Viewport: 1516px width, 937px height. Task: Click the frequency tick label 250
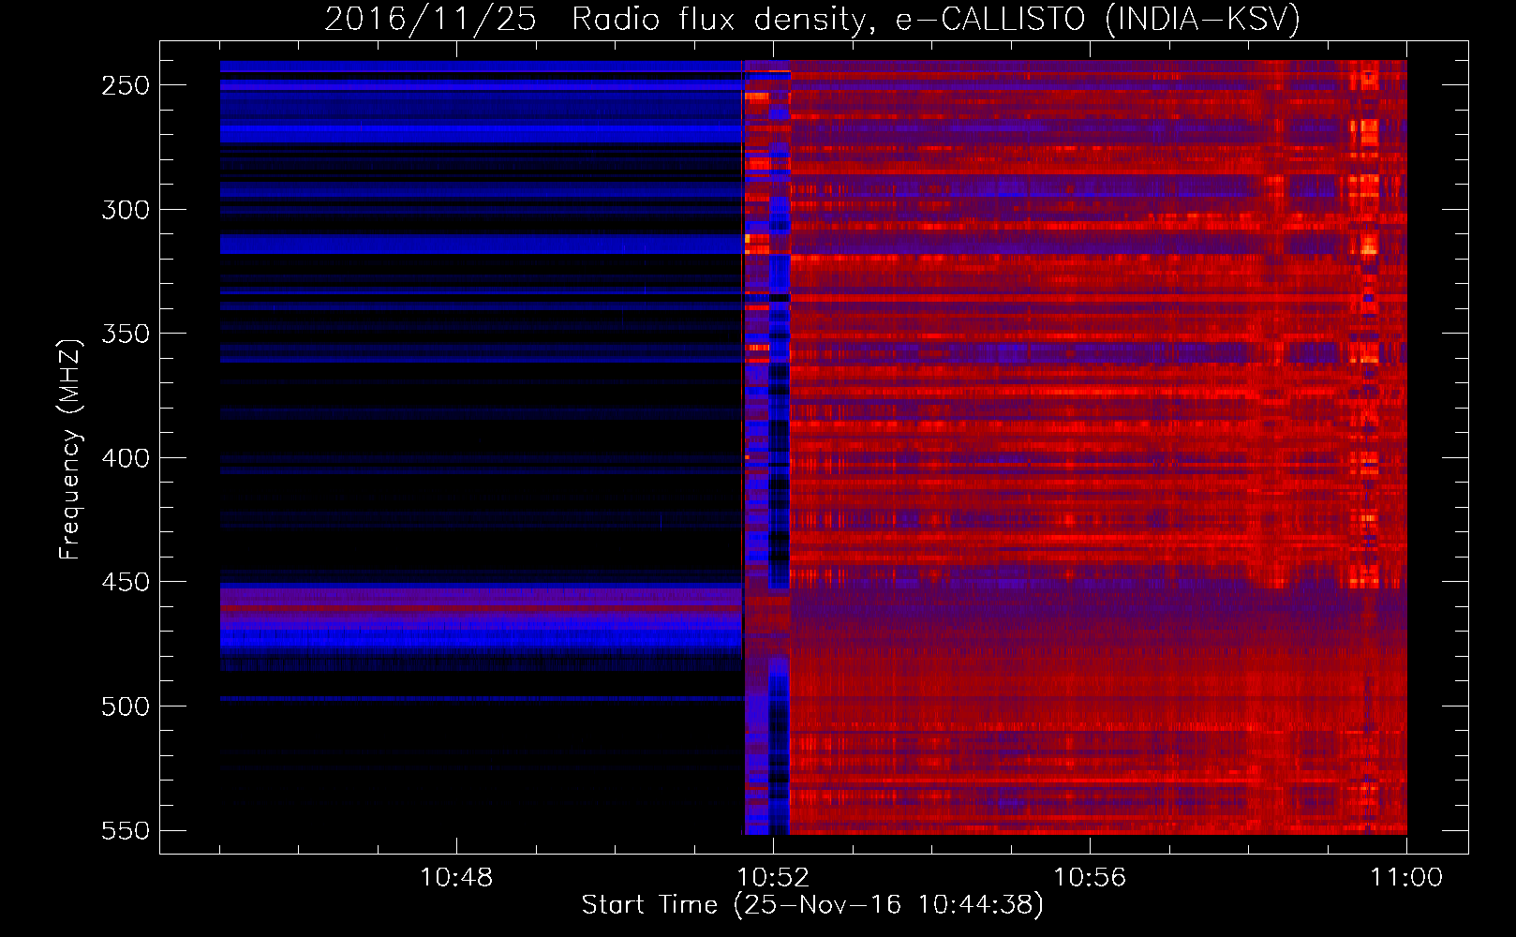(x=126, y=85)
